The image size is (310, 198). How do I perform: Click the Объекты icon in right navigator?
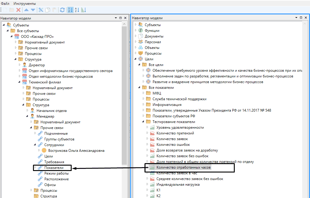click(x=141, y=48)
